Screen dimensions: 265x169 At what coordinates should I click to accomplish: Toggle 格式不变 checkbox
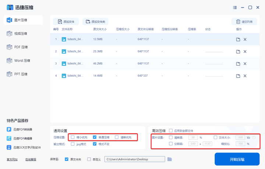coord(95,144)
